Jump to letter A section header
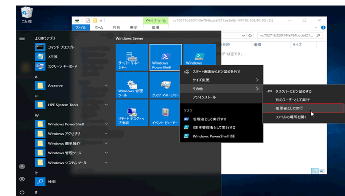 [x=36, y=77]
